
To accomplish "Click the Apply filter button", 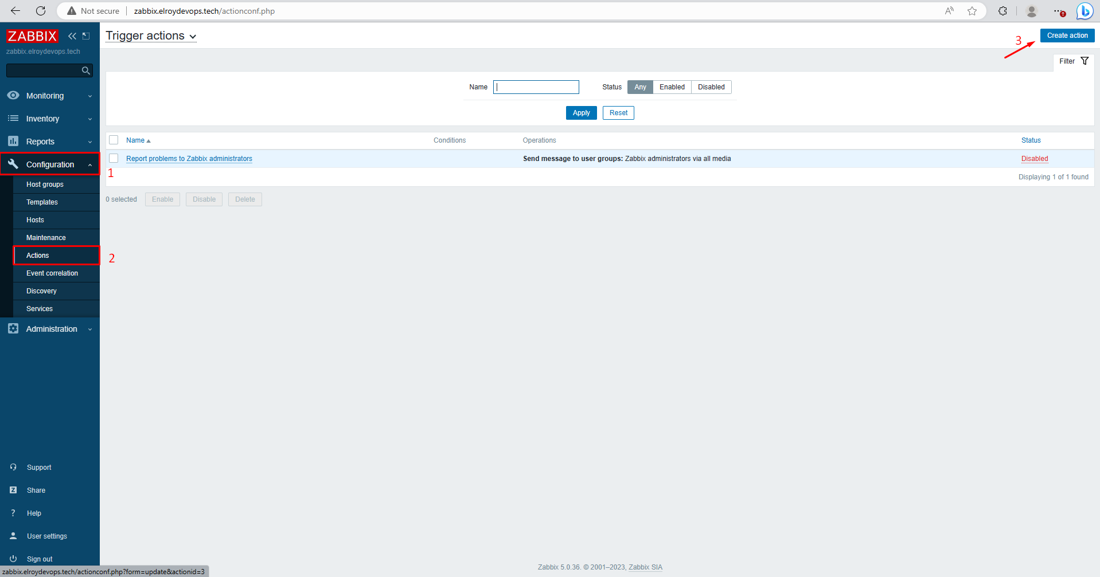I will click(581, 113).
